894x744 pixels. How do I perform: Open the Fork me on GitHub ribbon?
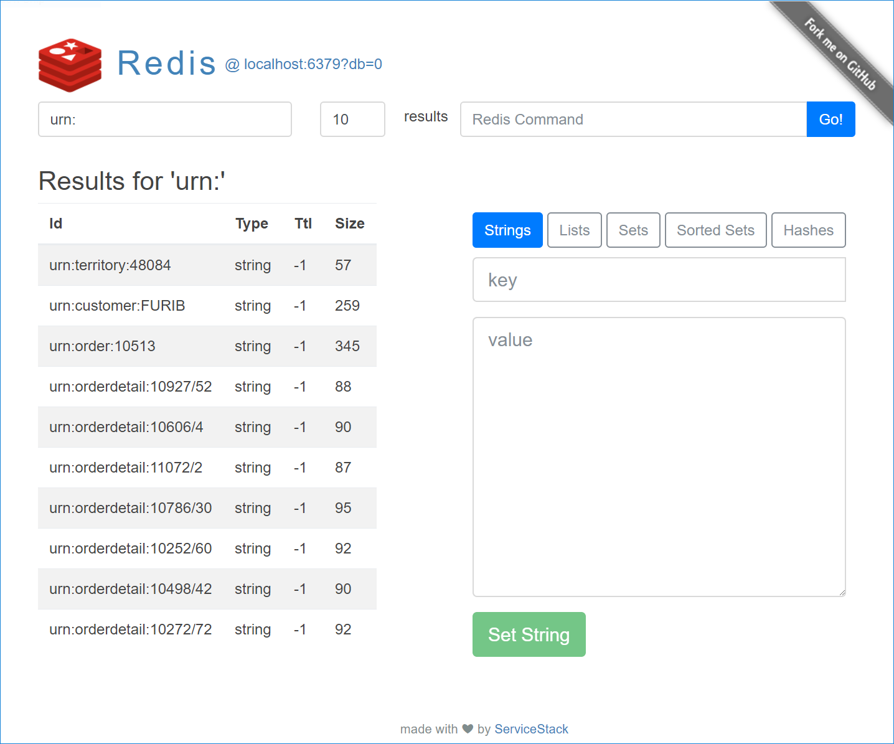[840, 54]
